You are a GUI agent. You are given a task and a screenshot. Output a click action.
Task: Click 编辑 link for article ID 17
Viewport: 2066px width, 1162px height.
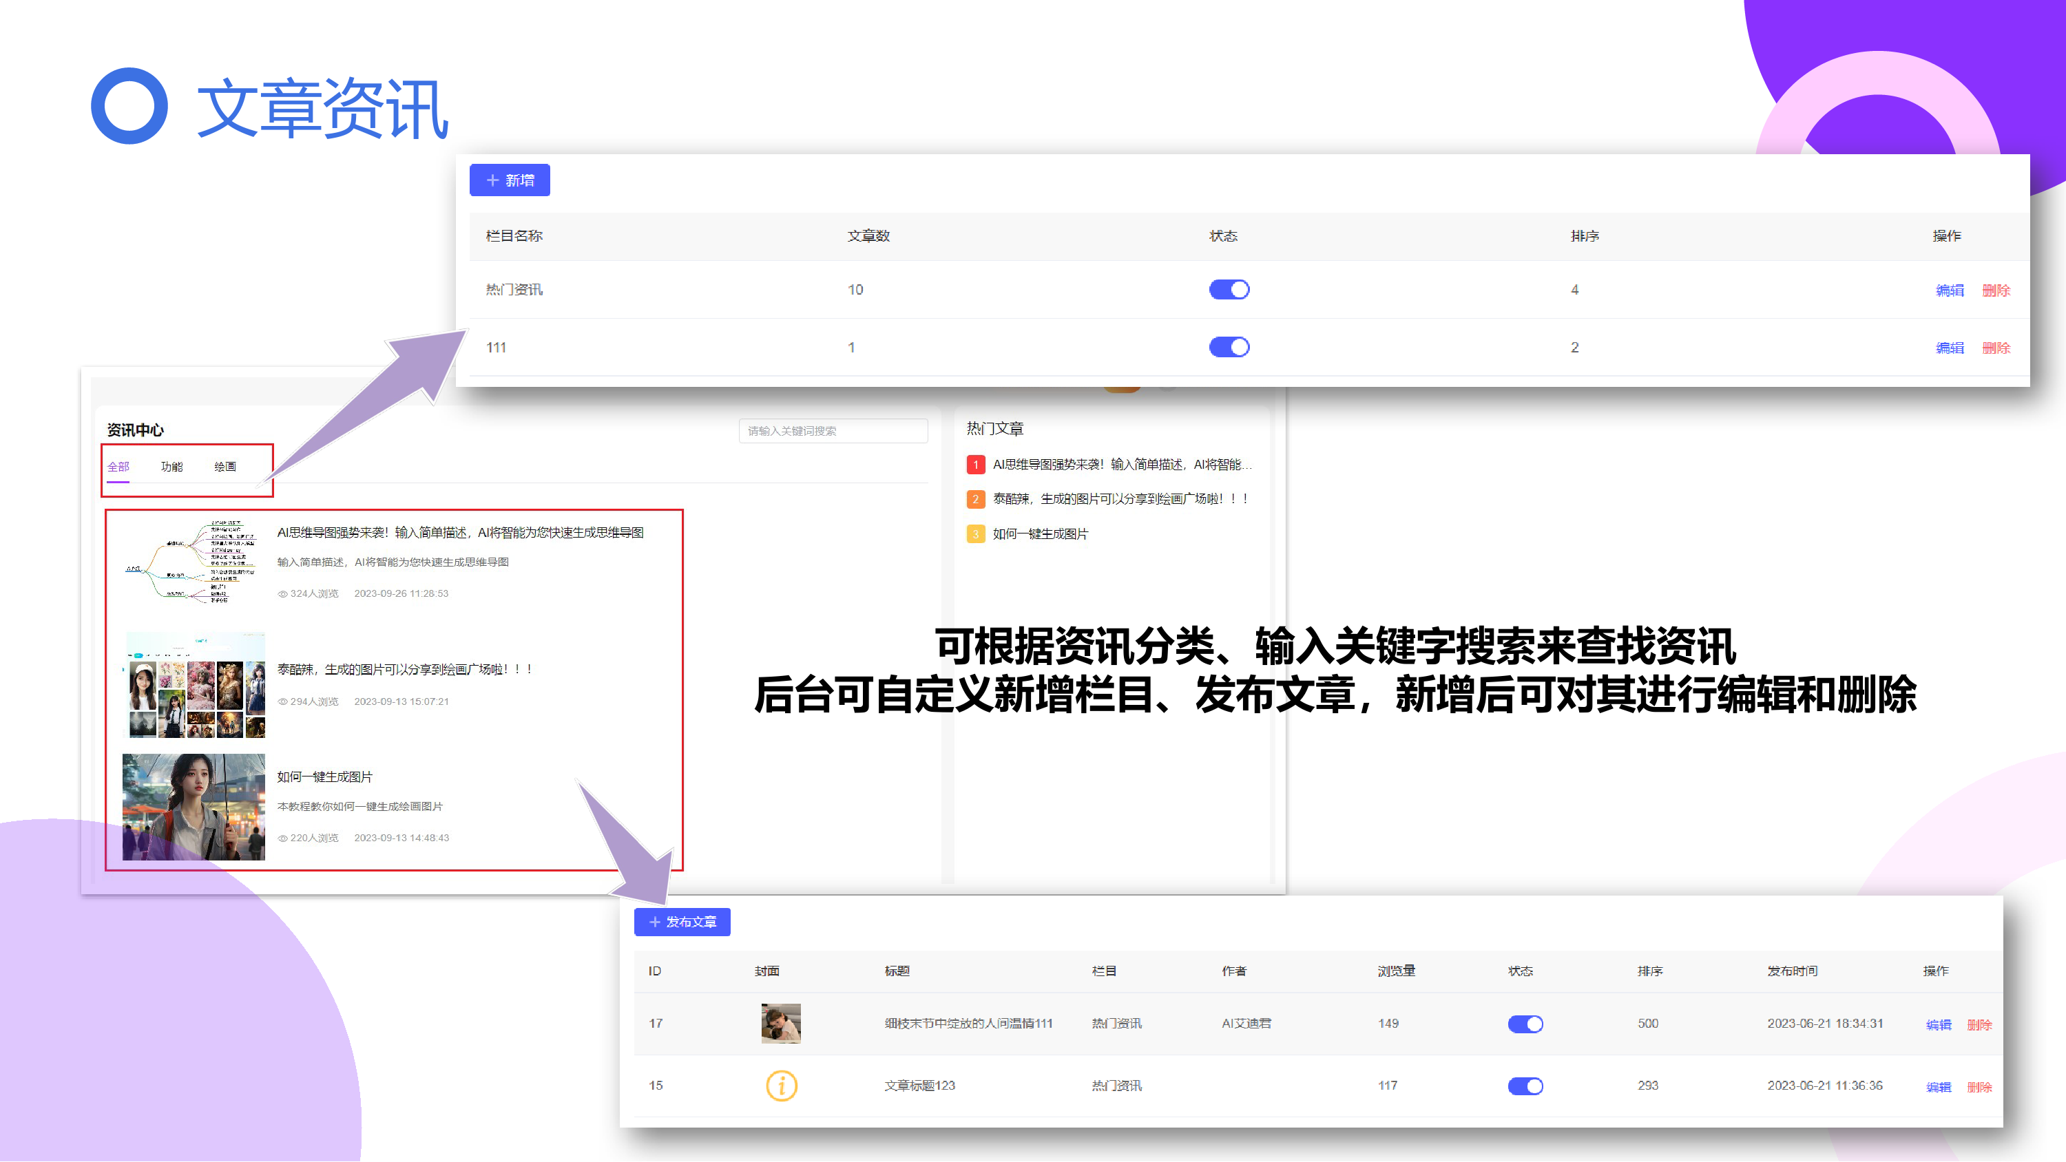pos(1939,1025)
